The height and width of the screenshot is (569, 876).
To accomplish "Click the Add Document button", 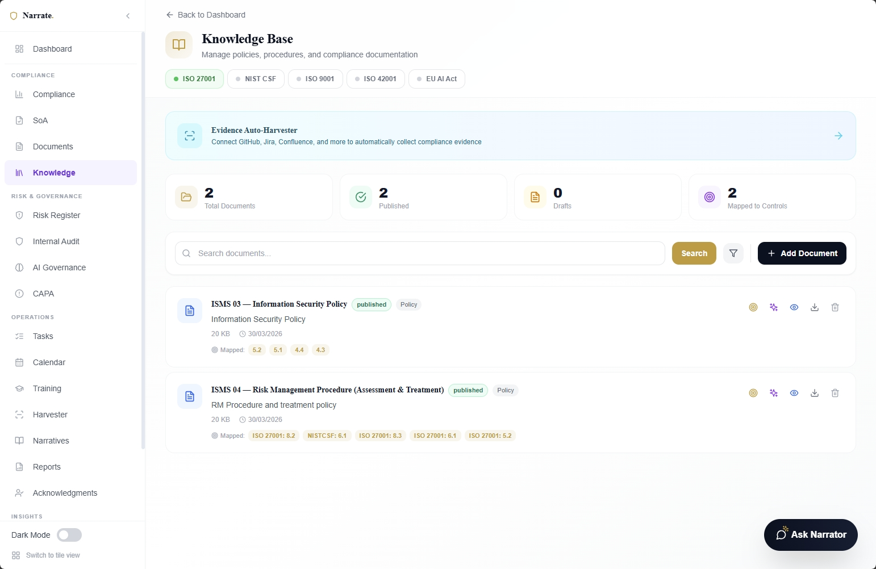I will 802,253.
